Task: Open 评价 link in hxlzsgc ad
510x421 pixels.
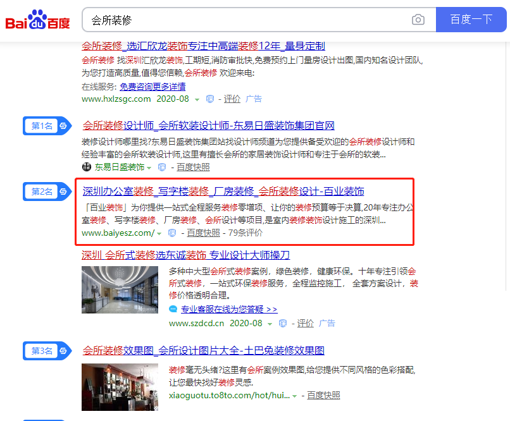Action: pos(232,99)
